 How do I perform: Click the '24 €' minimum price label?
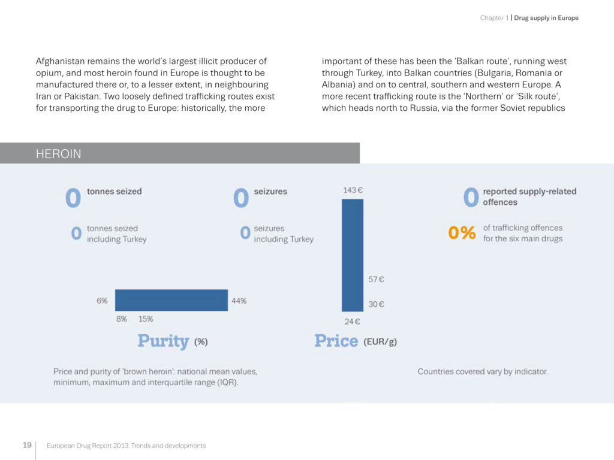pyautogui.click(x=352, y=321)
